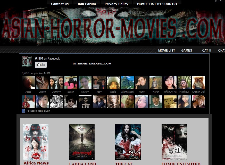Open Stella's profile picture

[113, 83]
